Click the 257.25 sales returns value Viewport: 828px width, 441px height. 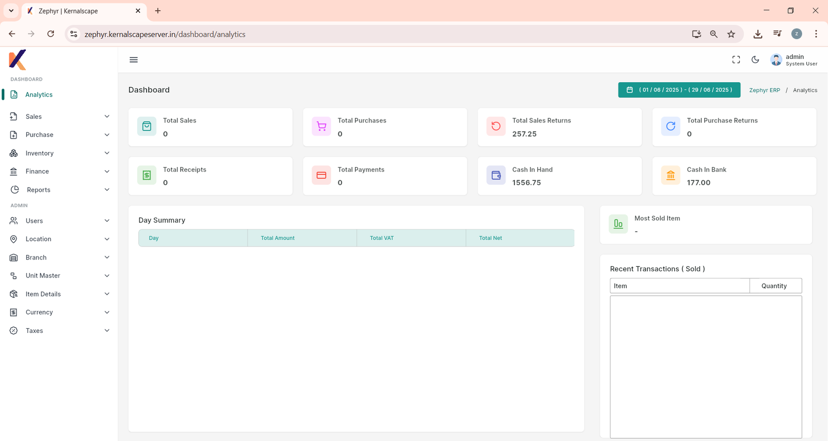[524, 134]
